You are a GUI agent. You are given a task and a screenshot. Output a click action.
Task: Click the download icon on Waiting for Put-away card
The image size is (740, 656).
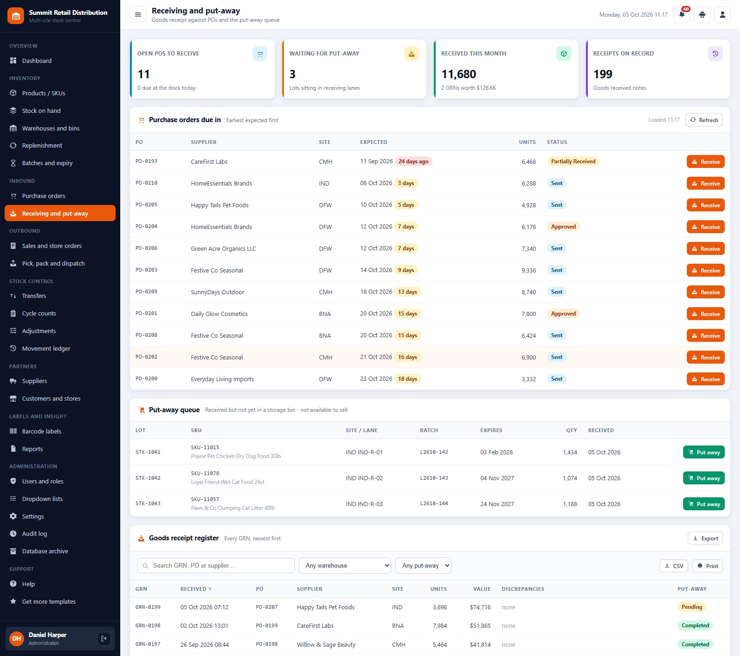412,54
